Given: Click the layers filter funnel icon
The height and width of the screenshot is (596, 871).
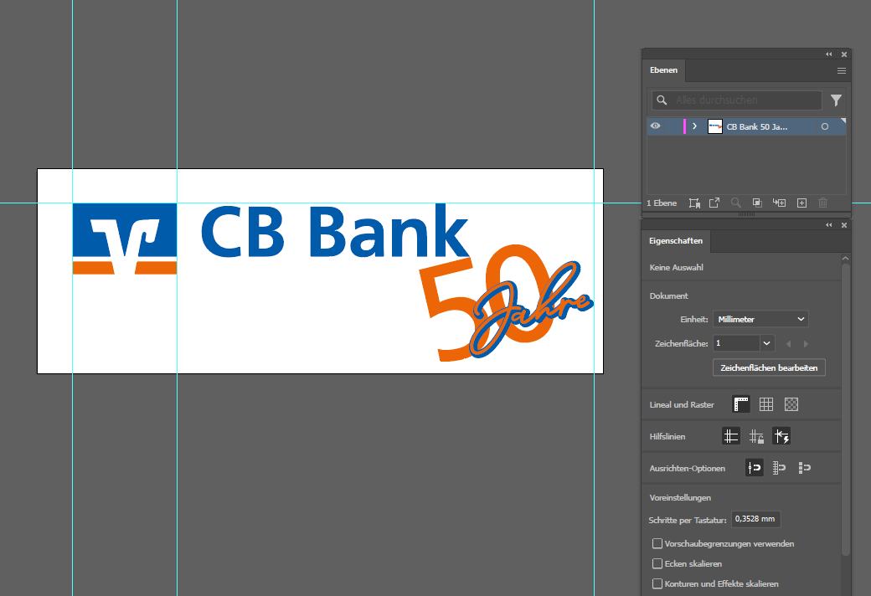Looking at the screenshot, I should click(836, 100).
